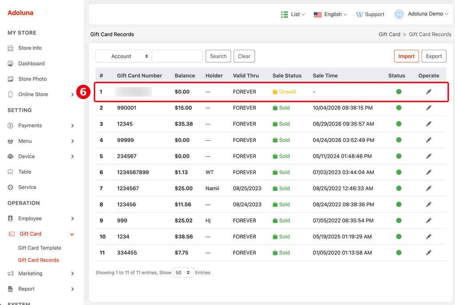This screenshot has width=455, height=305.
Task: Toggle green status dot for card 1234567899
Action: pos(399,172)
